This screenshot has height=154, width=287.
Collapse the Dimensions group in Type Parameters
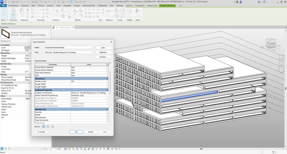pos(107,78)
